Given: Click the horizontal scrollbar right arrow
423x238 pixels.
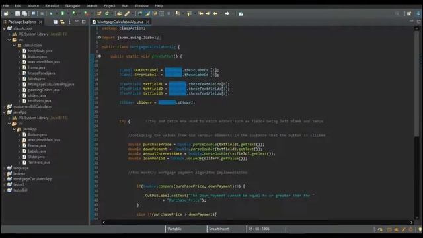Looking at the screenshot, I should click(x=411, y=223).
